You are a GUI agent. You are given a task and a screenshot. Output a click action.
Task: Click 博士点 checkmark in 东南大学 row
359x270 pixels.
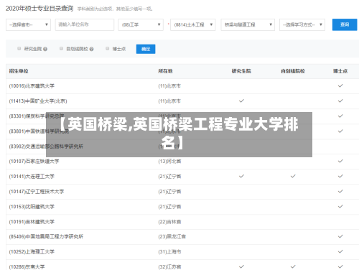tap(340, 266)
